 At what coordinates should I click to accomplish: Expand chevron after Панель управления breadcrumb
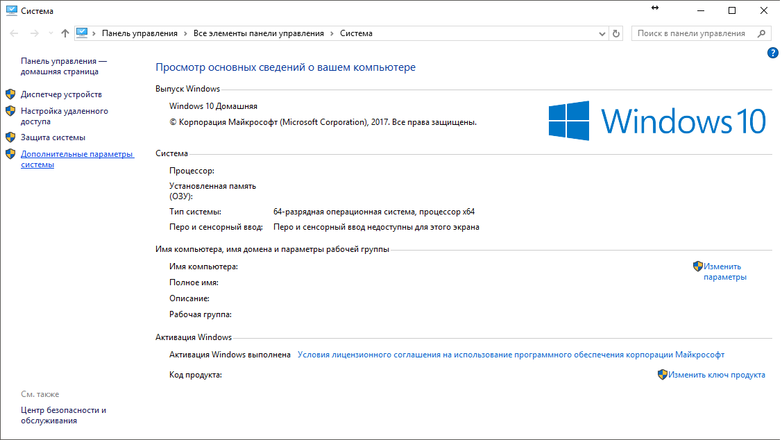tap(185, 33)
